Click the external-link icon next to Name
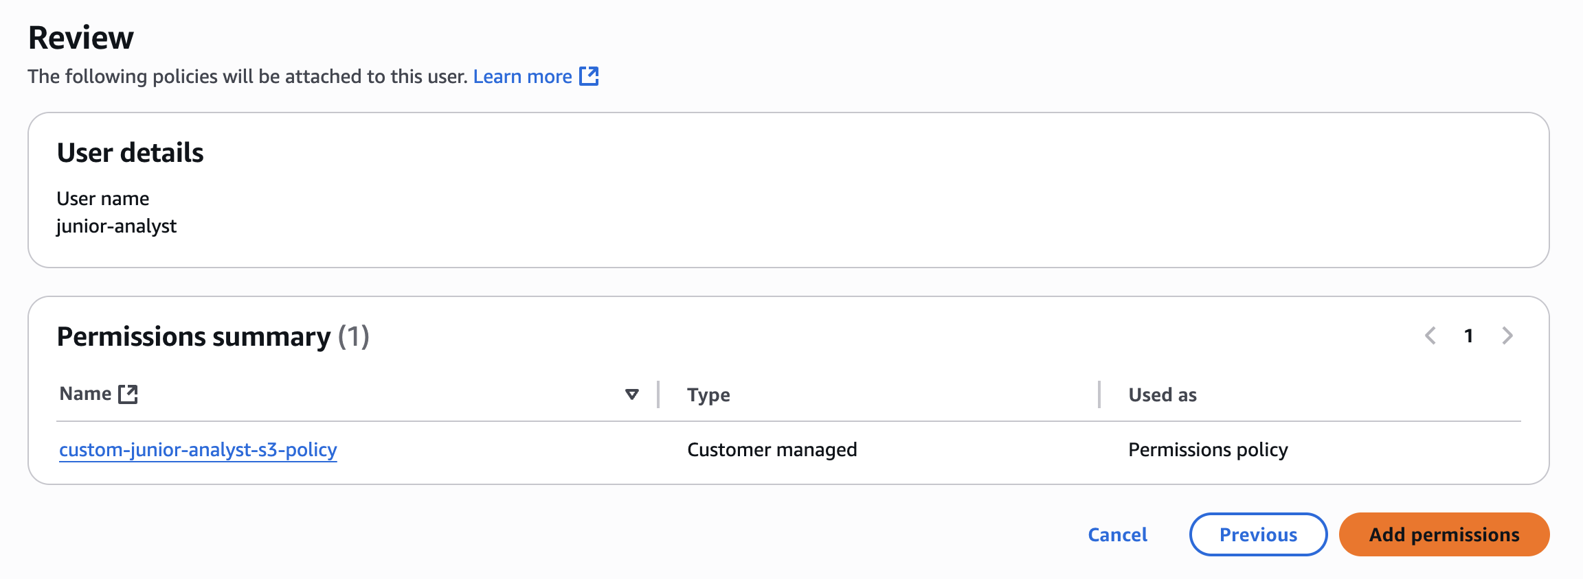 click(128, 394)
